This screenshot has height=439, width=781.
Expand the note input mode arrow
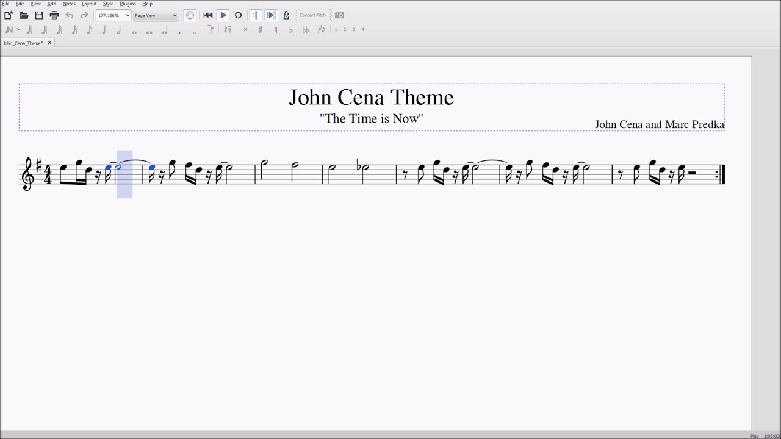(x=18, y=29)
